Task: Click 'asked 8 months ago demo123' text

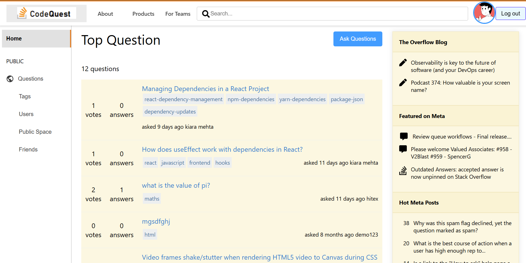Action: pyautogui.click(x=341, y=235)
